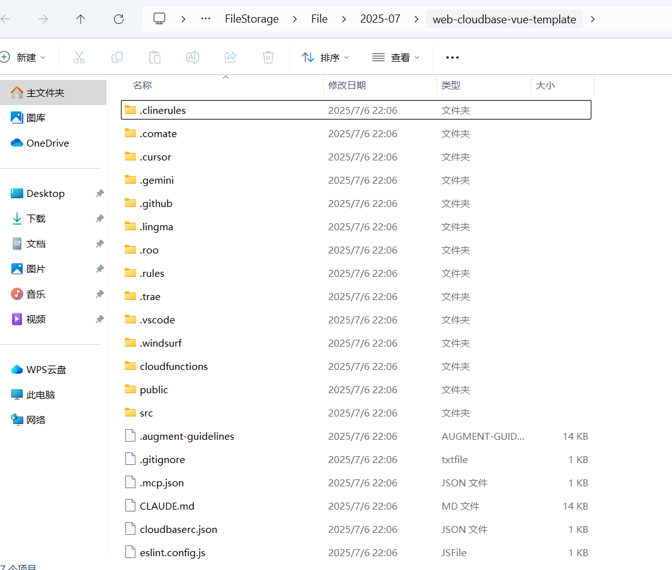
Task: Click the pin icon next to 音乐
Action: click(100, 294)
